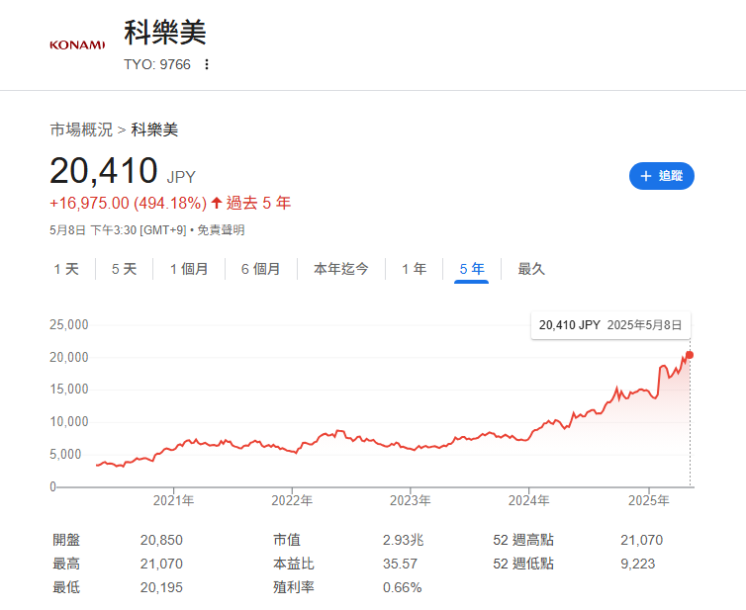Click the red data point on the chart
746x610 pixels.
point(690,355)
